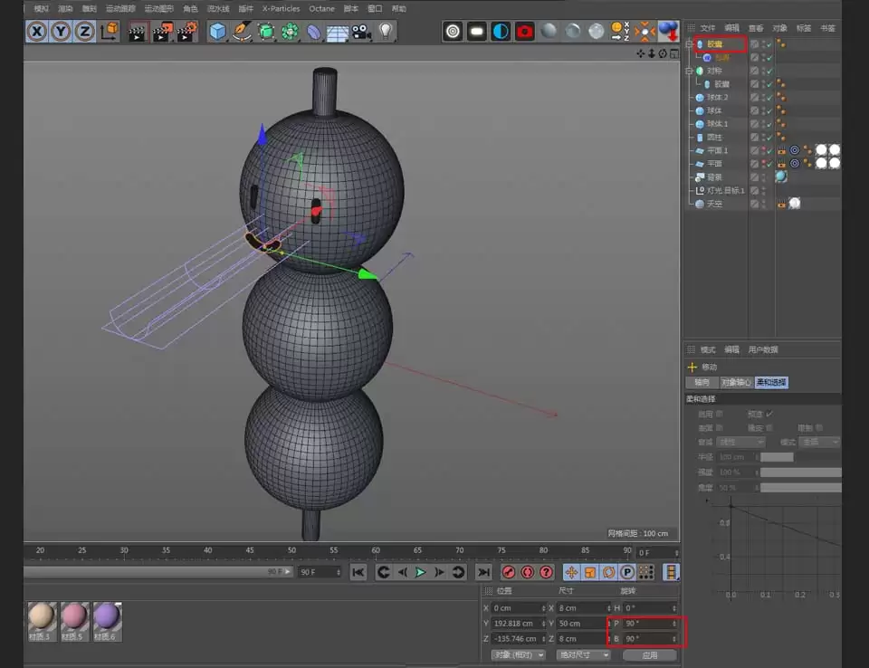This screenshot has width=869, height=668.
Task: Toggle visibility dots of 球体 2 object
Action: [761, 97]
